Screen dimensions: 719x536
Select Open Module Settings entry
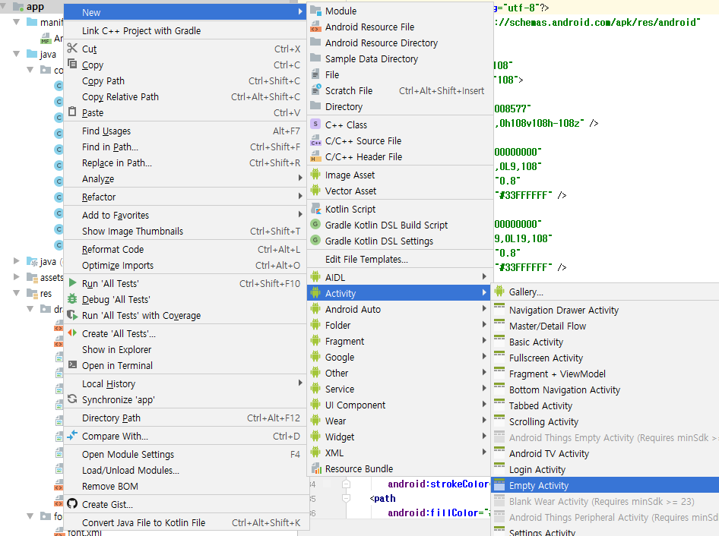pyautogui.click(x=185, y=455)
